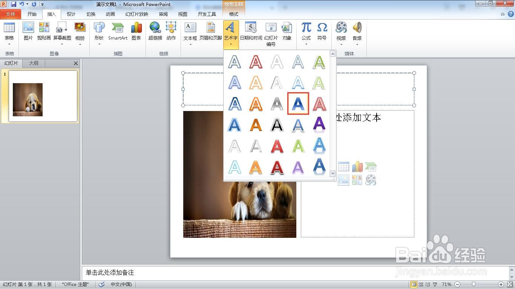
Task: Click the Redo icon in quick access toolbar
Action: coord(34,4)
